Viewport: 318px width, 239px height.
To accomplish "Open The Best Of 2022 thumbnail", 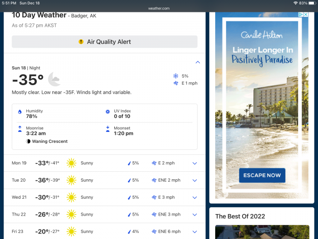I will coord(261,232).
